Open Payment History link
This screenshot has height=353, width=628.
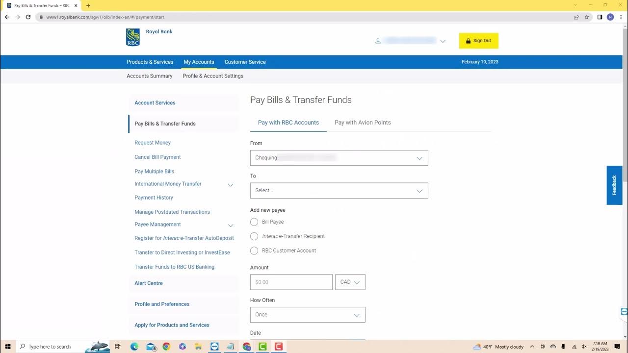154,198
